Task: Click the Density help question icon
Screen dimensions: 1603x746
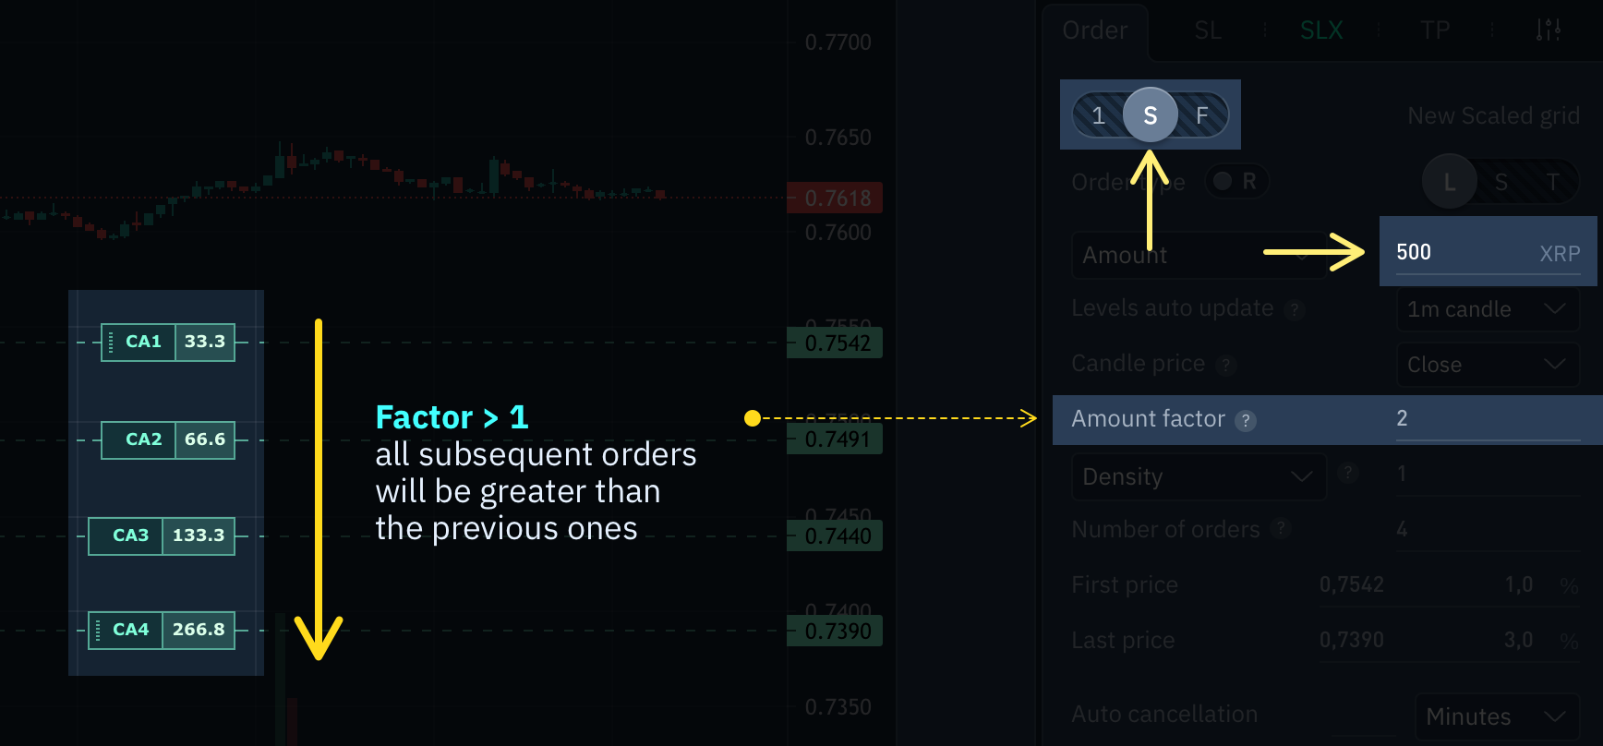Action: pos(1348,473)
